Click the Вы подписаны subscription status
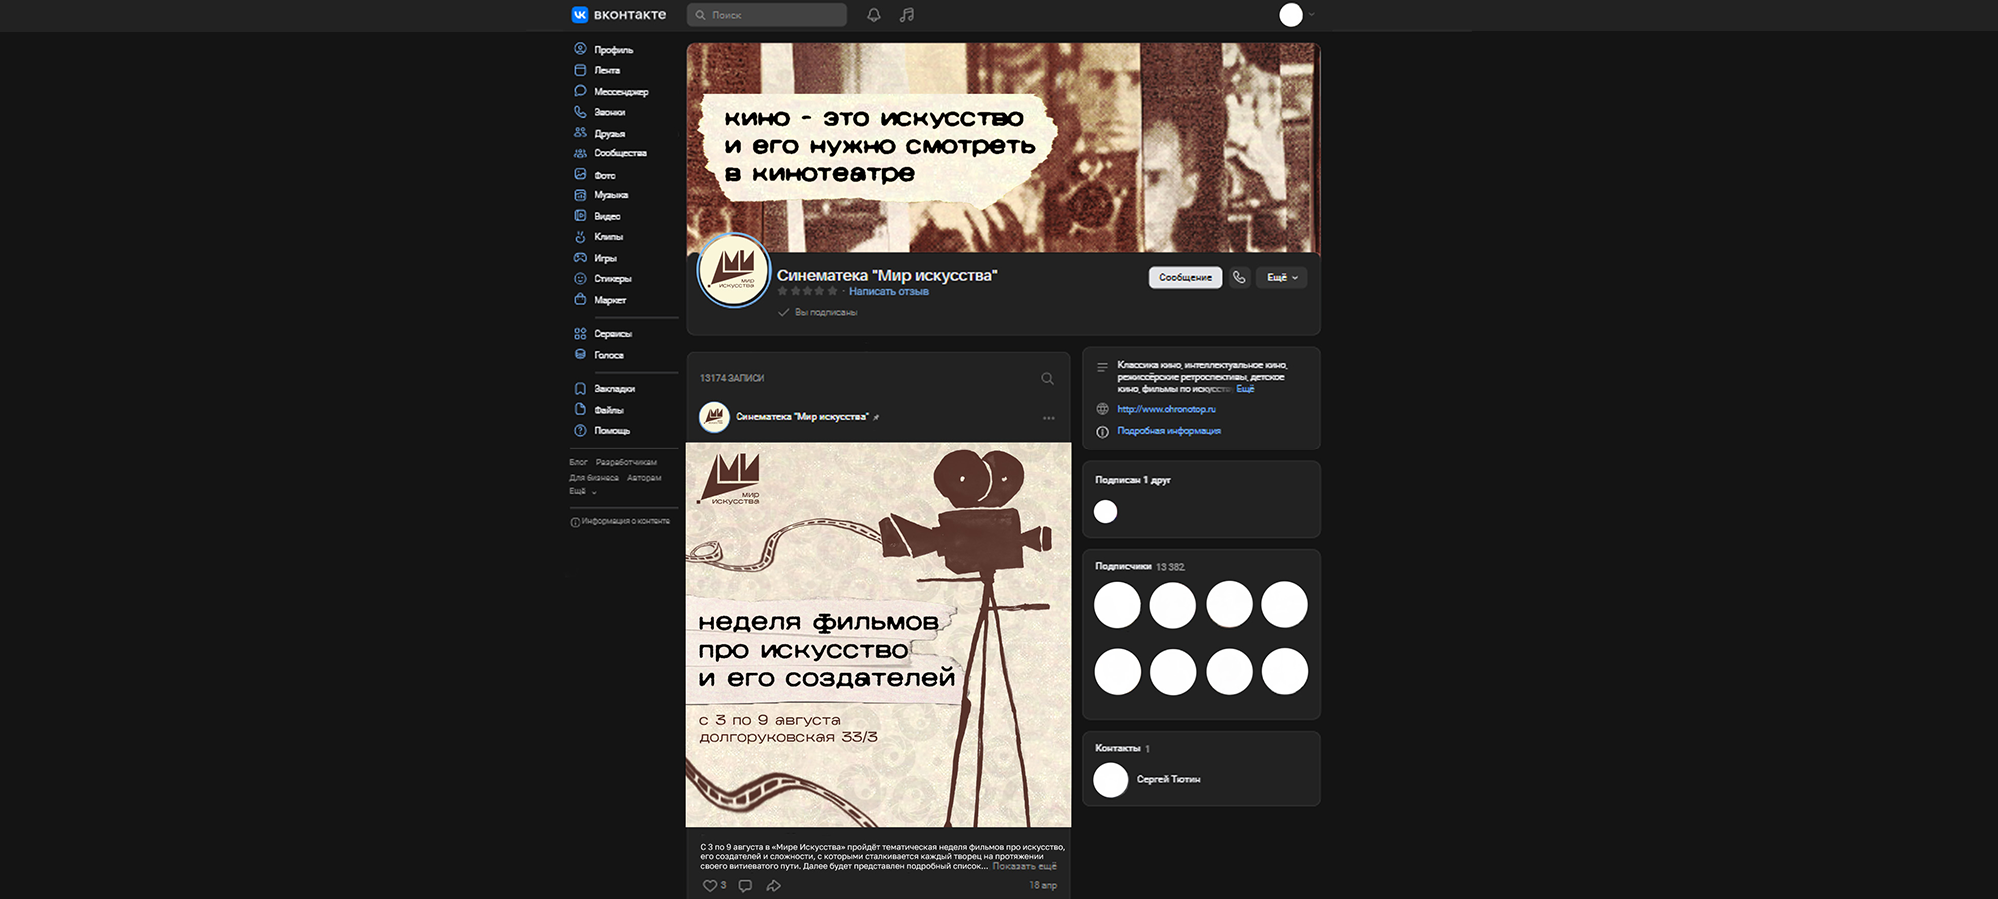 coord(818,312)
